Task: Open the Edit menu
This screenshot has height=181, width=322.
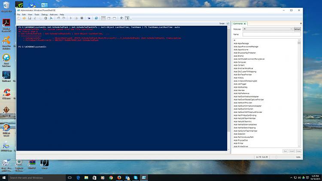Action: tap(24, 15)
